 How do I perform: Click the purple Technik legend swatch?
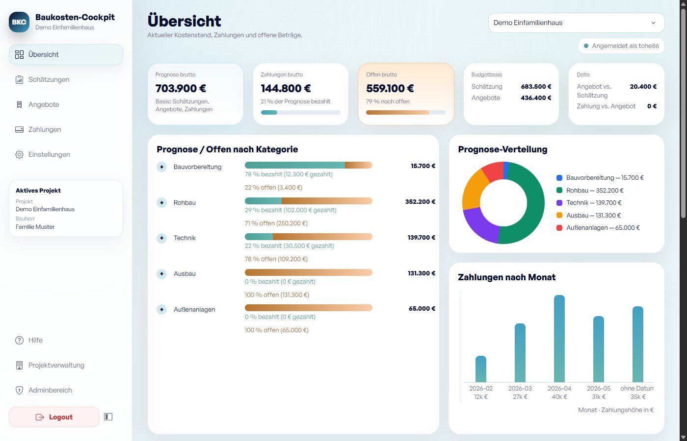559,203
